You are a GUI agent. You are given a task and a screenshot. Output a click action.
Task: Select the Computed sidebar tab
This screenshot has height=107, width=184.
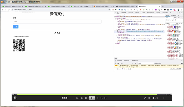coord(173,15)
